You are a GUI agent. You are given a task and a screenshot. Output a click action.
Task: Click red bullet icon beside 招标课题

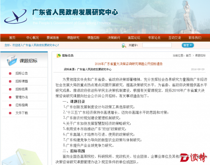[10, 81]
